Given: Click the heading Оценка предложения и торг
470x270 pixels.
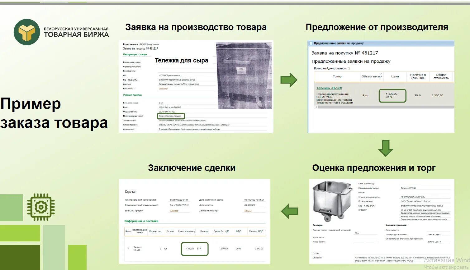Looking at the screenshot, I should click(x=374, y=168).
